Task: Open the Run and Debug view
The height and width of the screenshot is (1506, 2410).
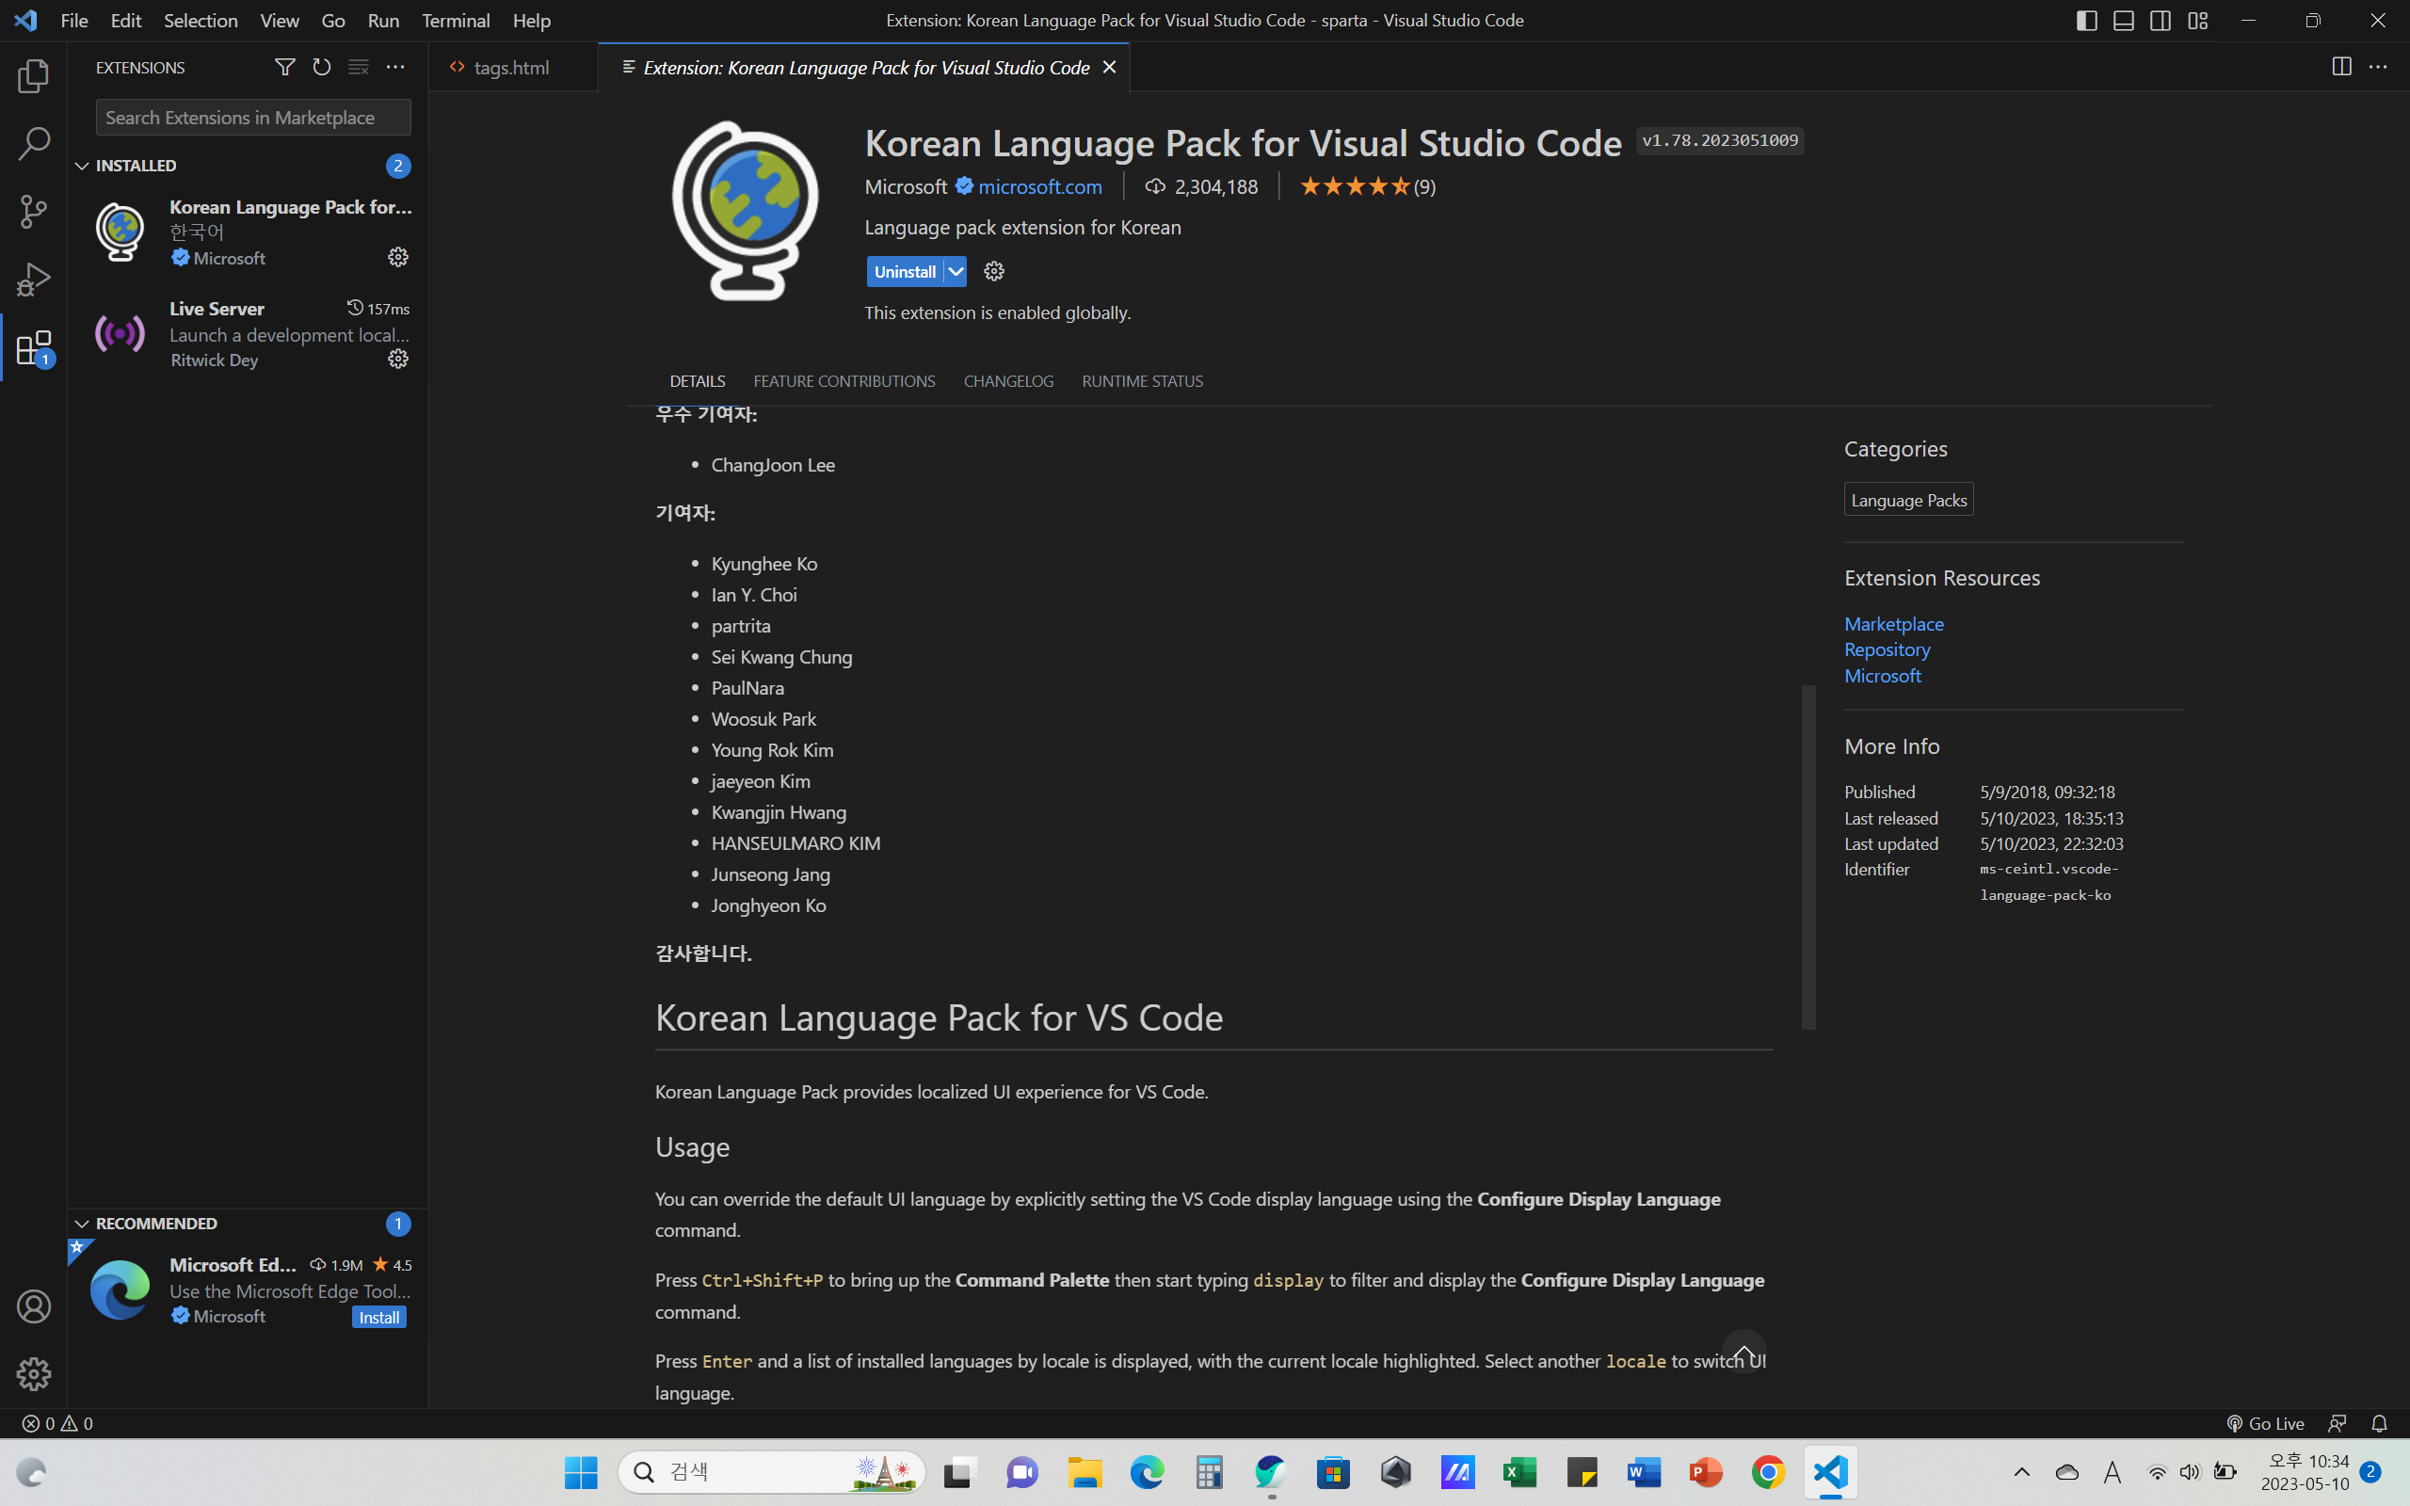Action: [33, 279]
